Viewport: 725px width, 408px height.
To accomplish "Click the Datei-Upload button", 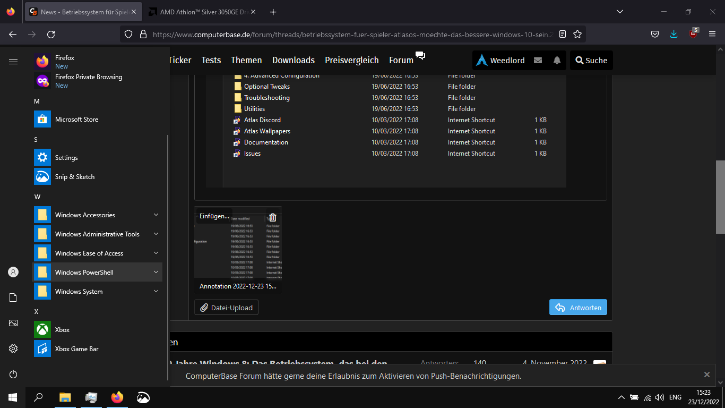I will [226, 308].
